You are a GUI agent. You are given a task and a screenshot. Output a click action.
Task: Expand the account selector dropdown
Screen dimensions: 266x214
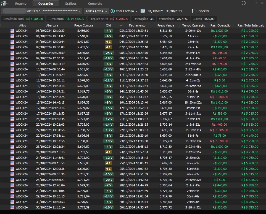point(80,11)
